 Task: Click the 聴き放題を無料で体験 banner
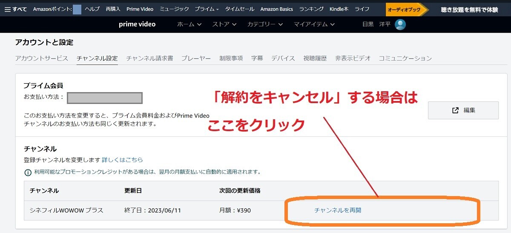[x=469, y=9]
